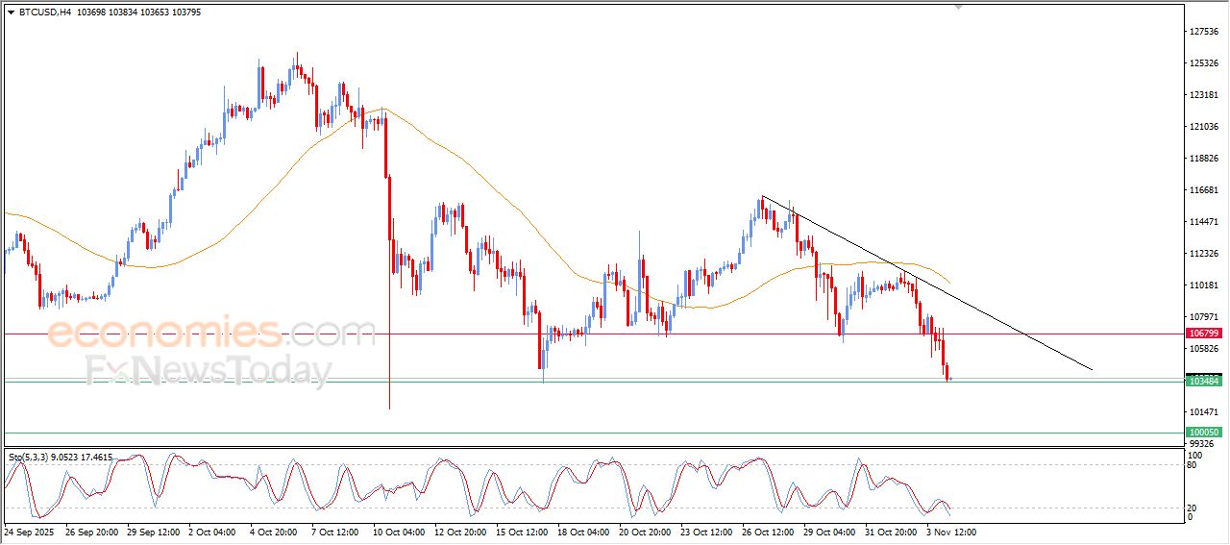
Task: Select the green 103484 price level tag
Action: pyautogui.click(x=1204, y=382)
